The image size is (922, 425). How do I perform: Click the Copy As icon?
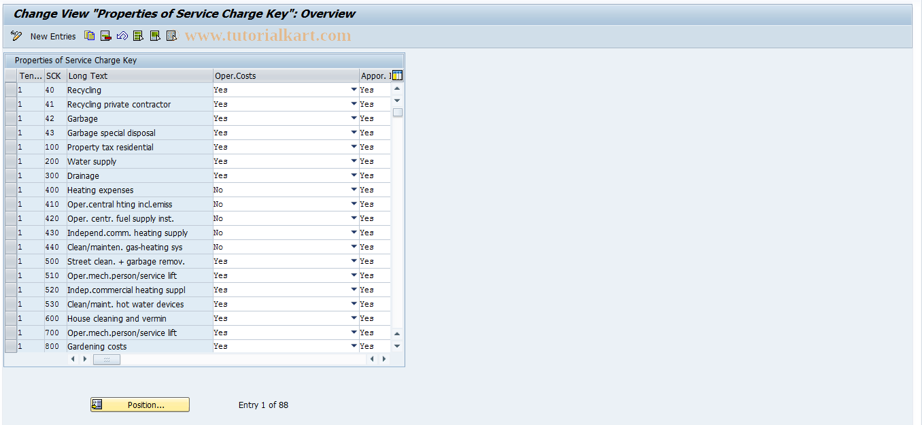point(89,35)
